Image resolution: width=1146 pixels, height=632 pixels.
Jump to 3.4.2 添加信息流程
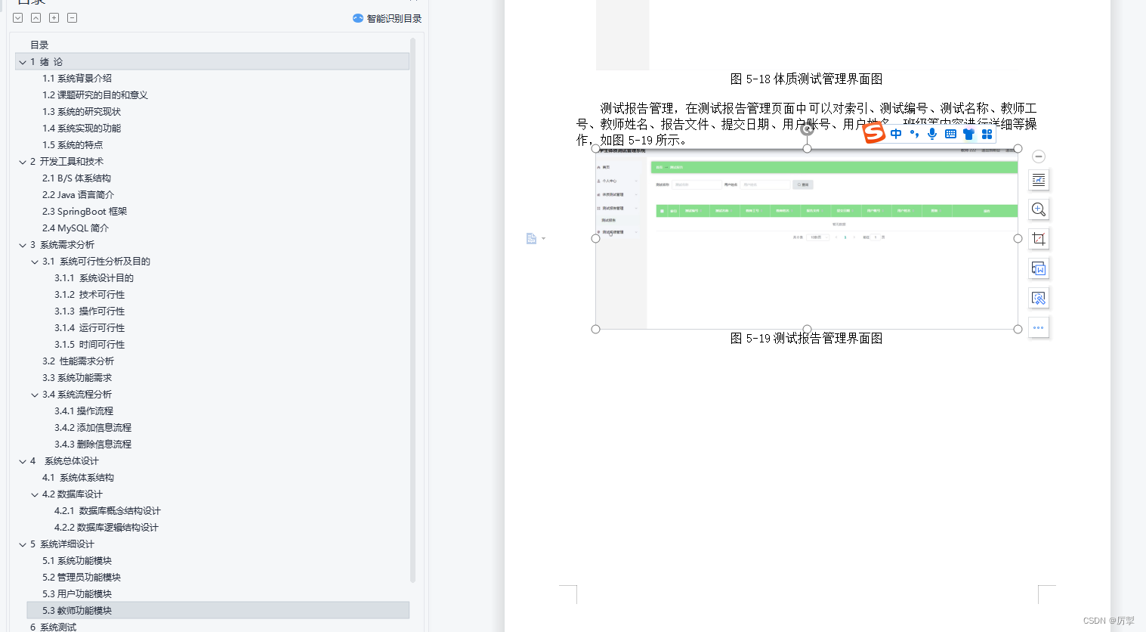pyautogui.click(x=93, y=428)
